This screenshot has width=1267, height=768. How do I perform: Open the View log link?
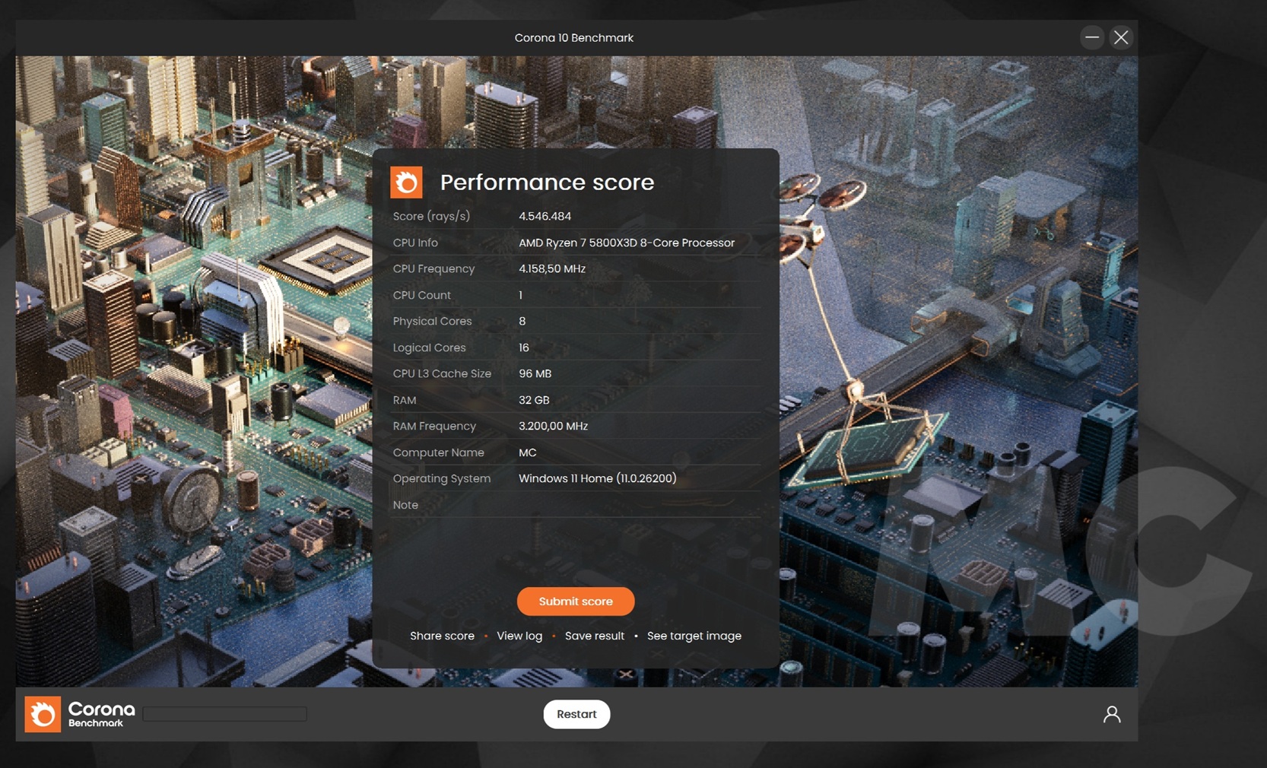(x=519, y=636)
